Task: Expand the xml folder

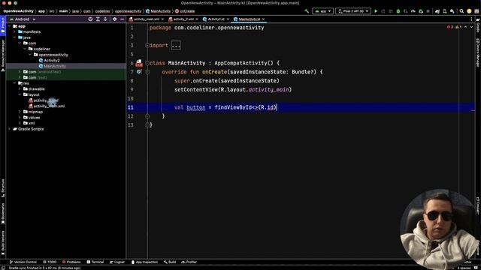Action: coord(20,123)
